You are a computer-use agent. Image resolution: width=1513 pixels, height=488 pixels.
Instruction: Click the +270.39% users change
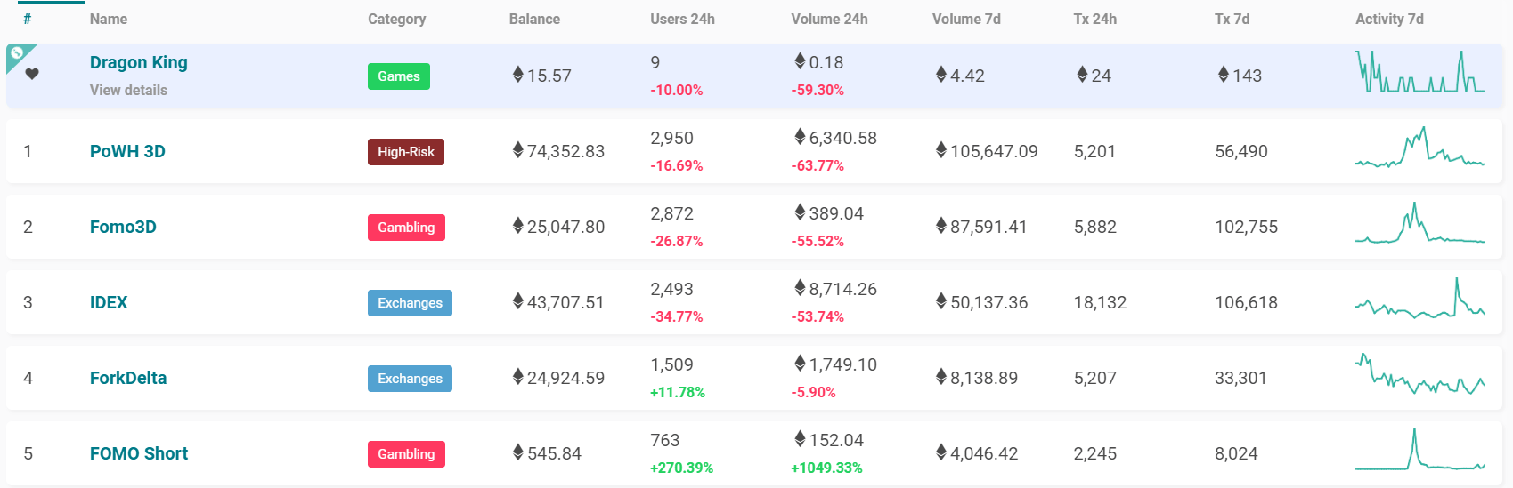[682, 468]
